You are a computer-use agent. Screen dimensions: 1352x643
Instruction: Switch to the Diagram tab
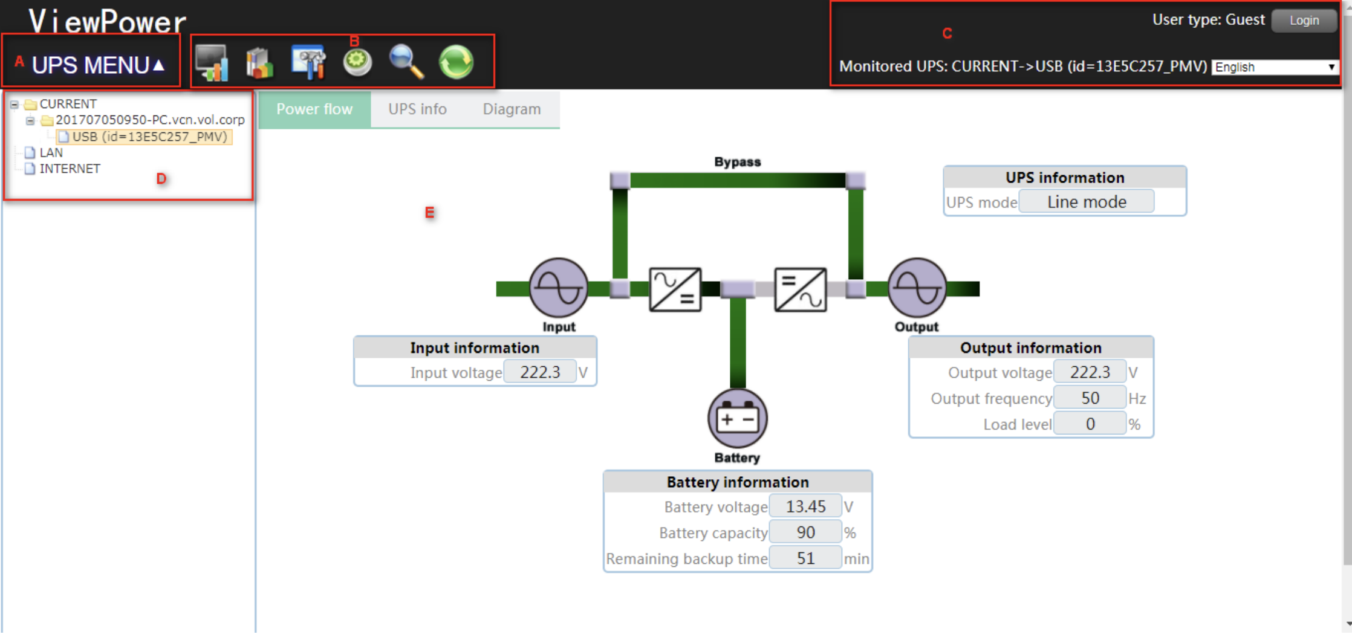[512, 109]
